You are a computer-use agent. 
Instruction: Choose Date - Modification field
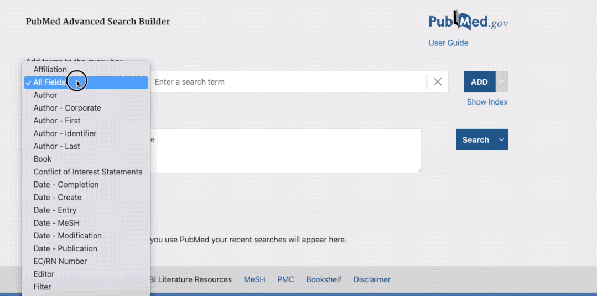pos(86,236)
